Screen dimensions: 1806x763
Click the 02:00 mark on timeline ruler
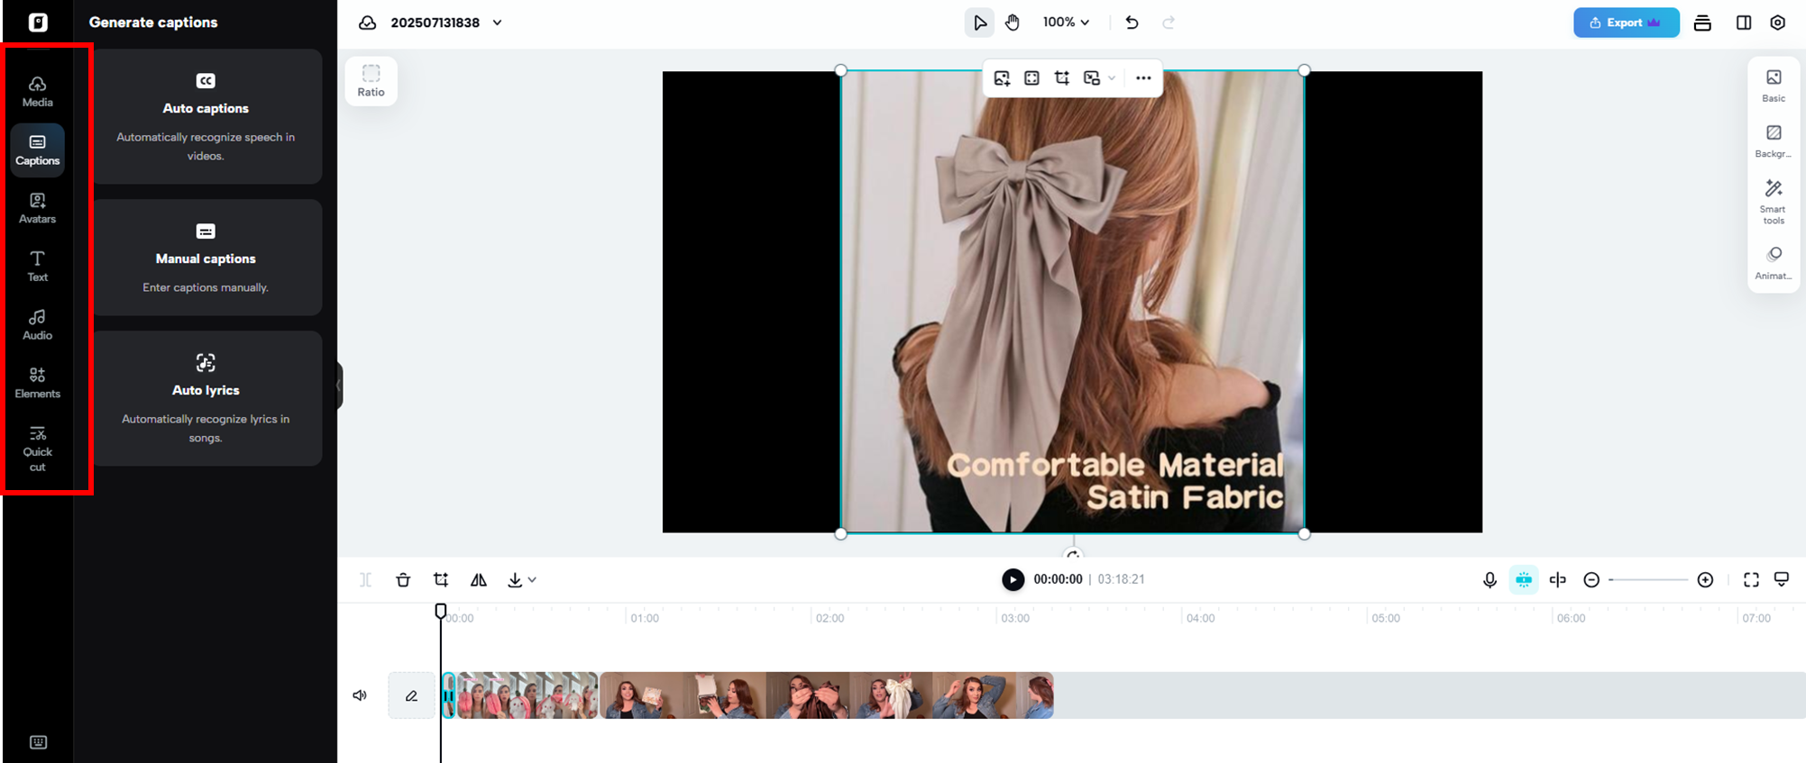(830, 618)
